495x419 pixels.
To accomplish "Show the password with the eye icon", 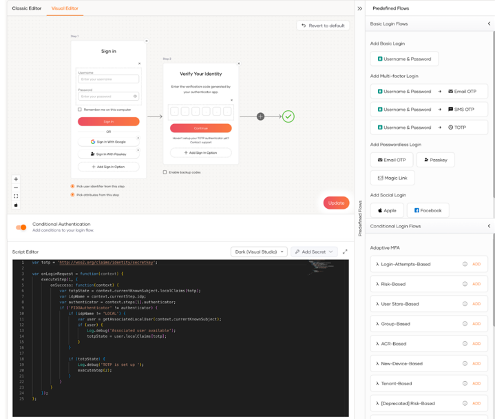I will tap(135, 96).
